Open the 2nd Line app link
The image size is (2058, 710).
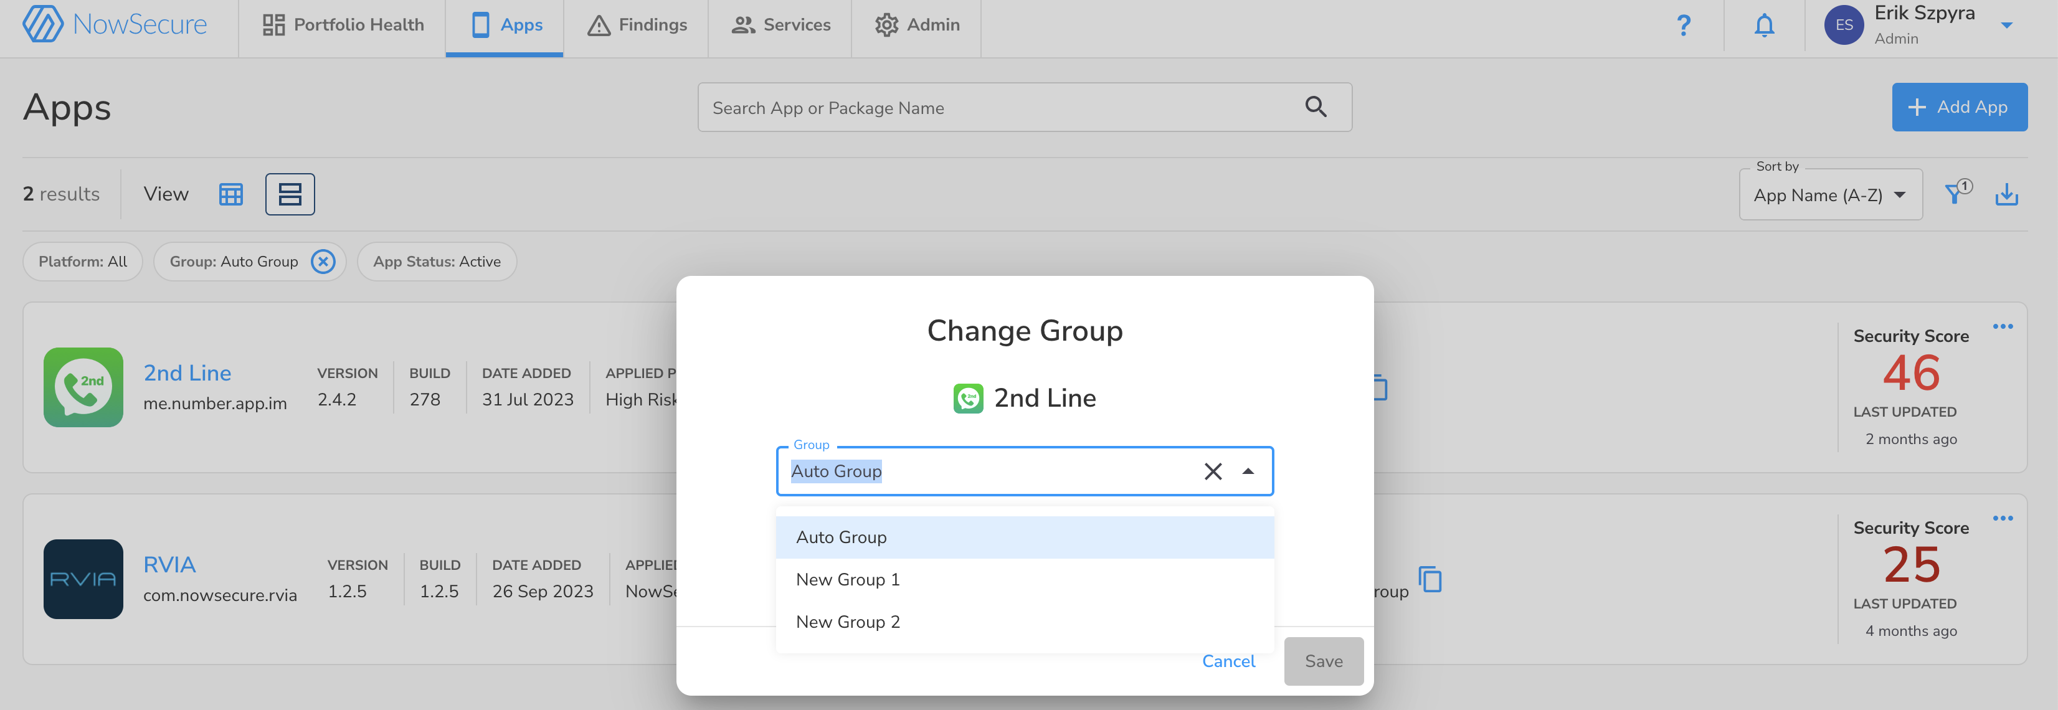tap(187, 373)
